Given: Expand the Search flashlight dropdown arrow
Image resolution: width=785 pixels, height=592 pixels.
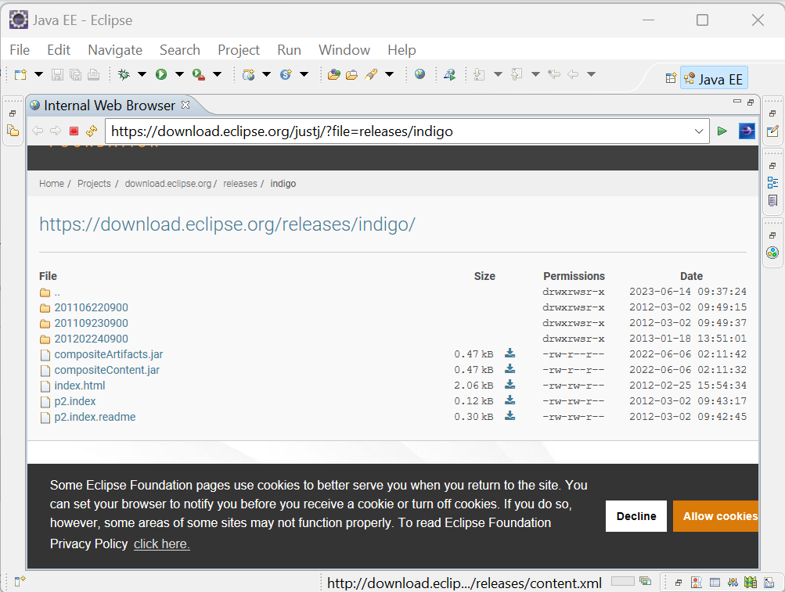Looking at the screenshot, I should tap(390, 74).
